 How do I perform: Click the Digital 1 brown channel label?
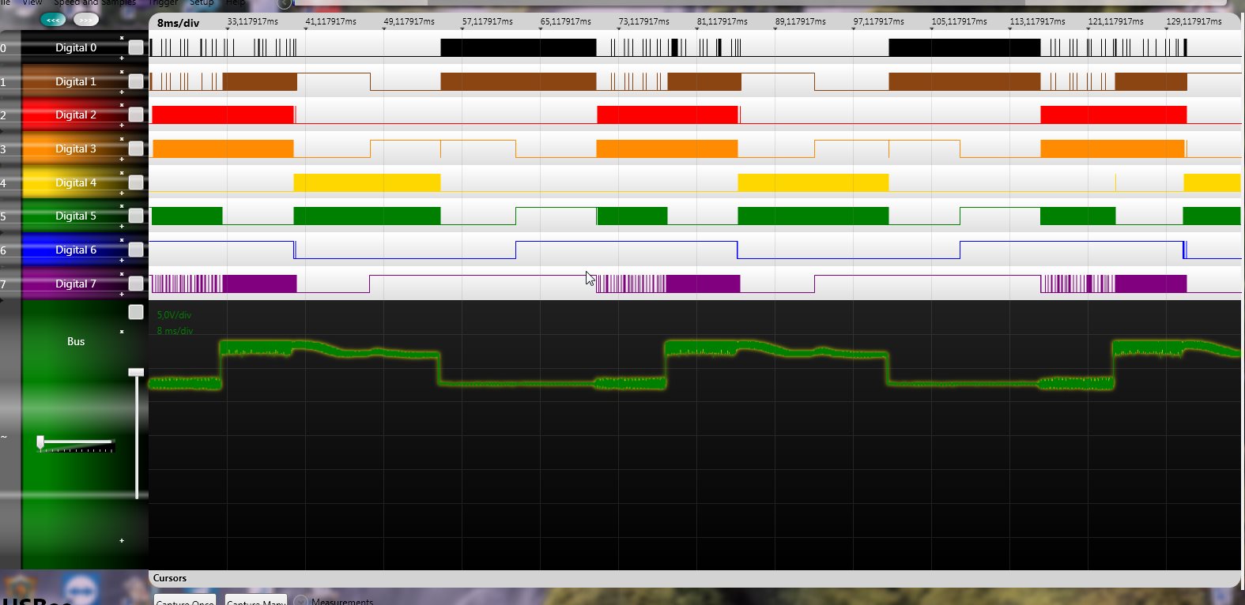[x=76, y=81]
